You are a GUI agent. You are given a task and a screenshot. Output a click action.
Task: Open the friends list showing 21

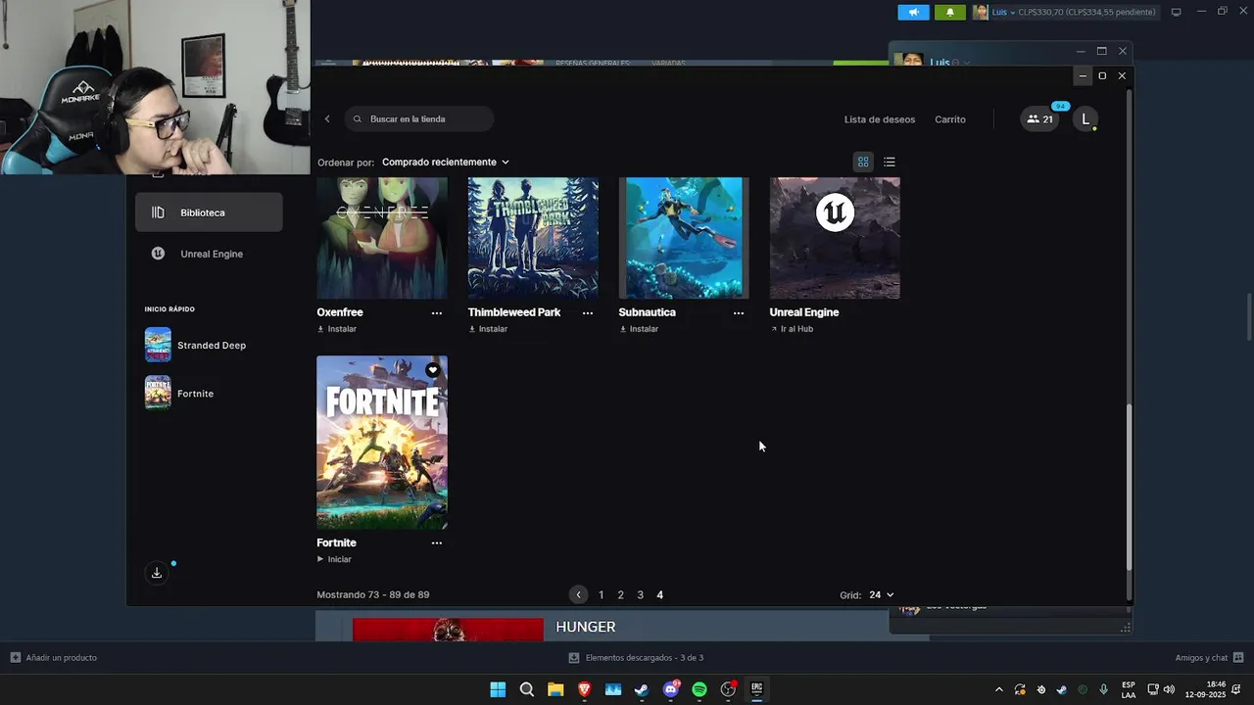click(1039, 119)
